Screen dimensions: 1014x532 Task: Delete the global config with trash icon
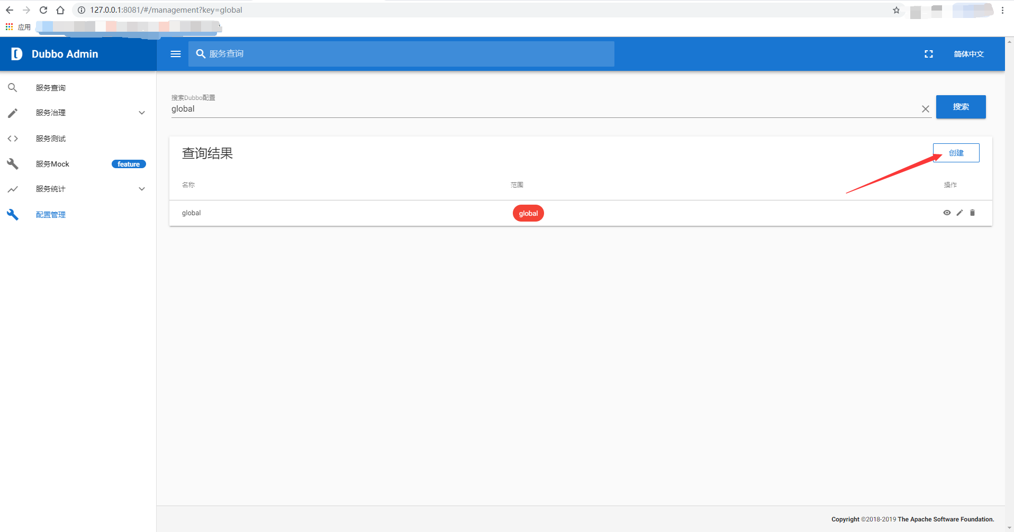coord(972,213)
